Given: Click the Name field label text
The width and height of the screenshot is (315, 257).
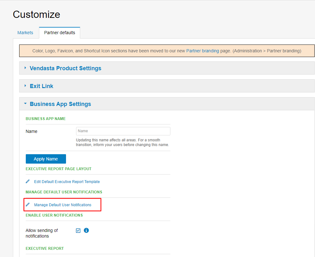Looking at the screenshot, I should coord(31,131).
